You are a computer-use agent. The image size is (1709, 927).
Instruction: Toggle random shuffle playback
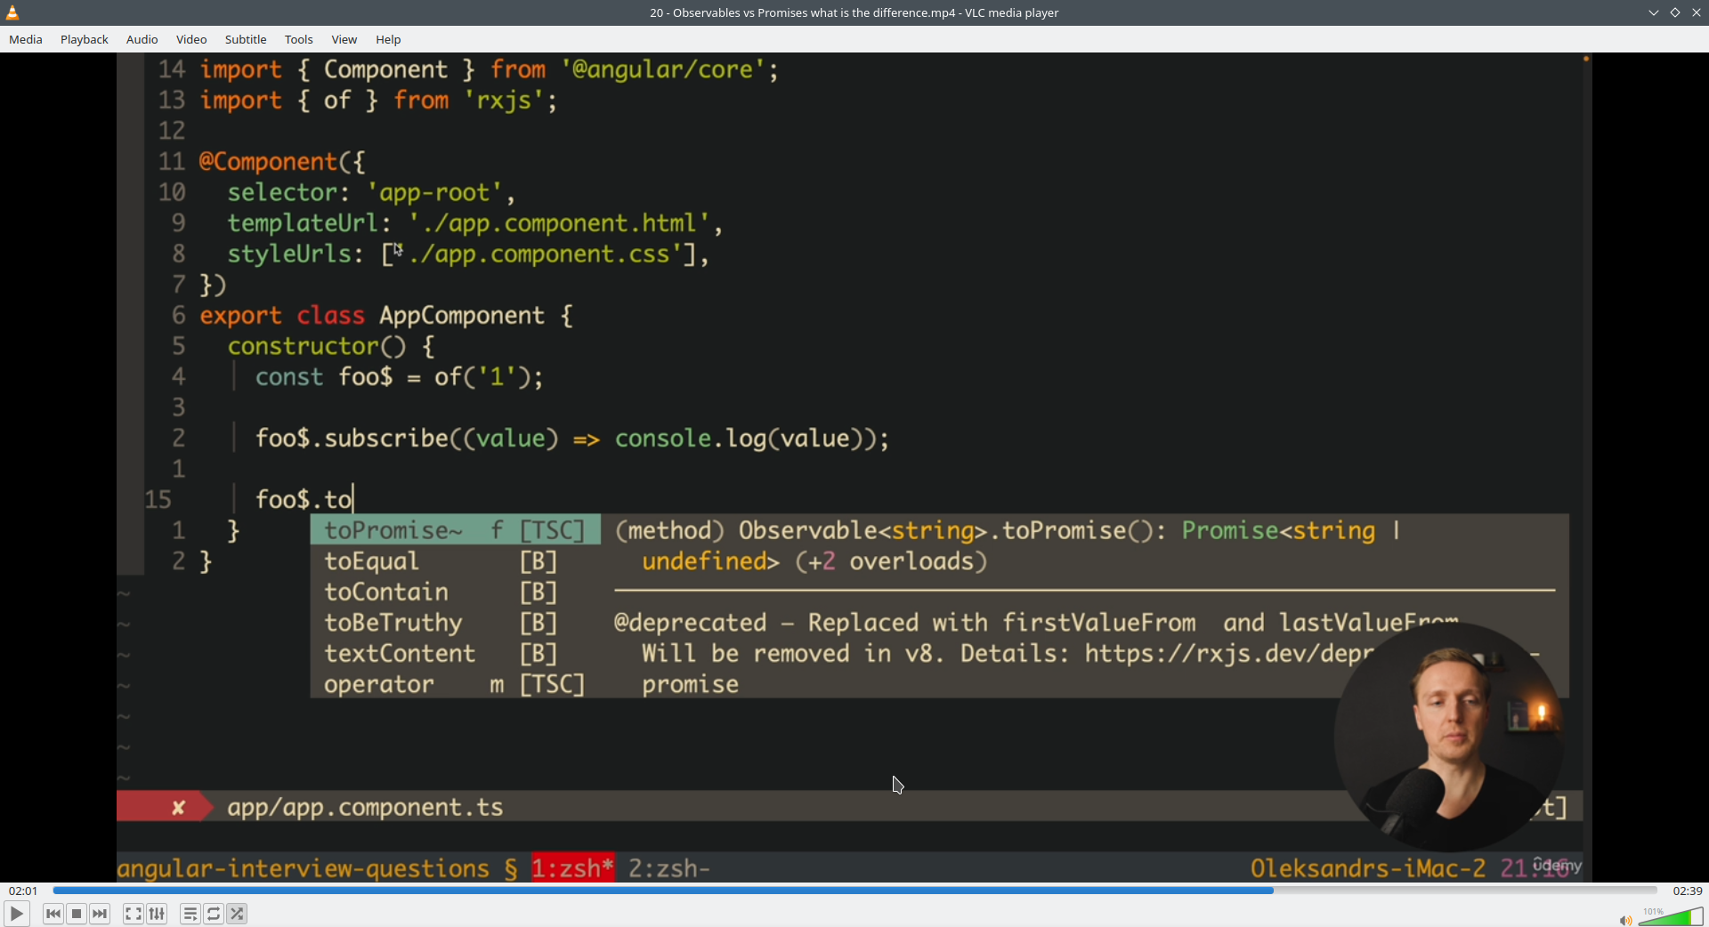(x=237, y=914)
